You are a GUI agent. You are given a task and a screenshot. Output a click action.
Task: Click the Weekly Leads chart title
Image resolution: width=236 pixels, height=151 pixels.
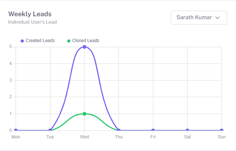tap(30, 14)
